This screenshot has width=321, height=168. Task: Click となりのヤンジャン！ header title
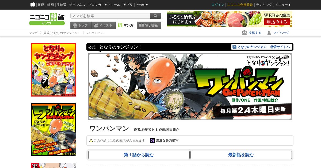[x=120, y=47]
